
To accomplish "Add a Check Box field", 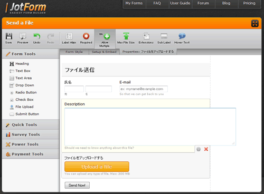I will 22,100.
